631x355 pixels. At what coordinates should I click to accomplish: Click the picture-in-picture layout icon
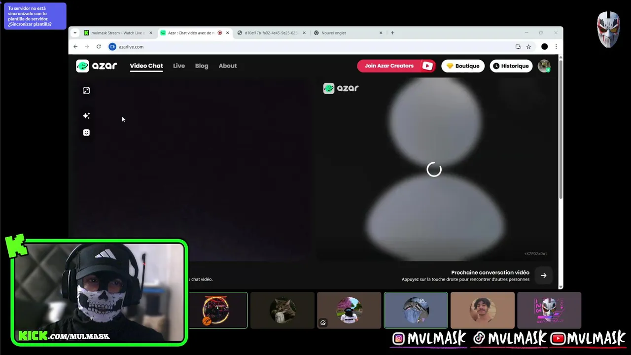[86, 90]
